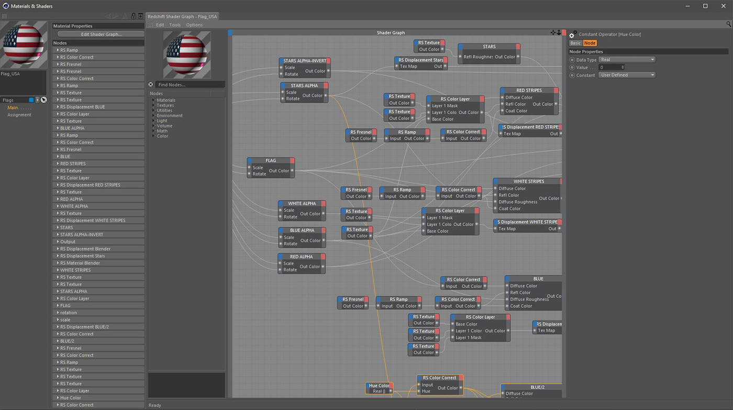
Task: Toggle the Value parameter animation dot
Action: pyautogui.click(x=572, y=68)
